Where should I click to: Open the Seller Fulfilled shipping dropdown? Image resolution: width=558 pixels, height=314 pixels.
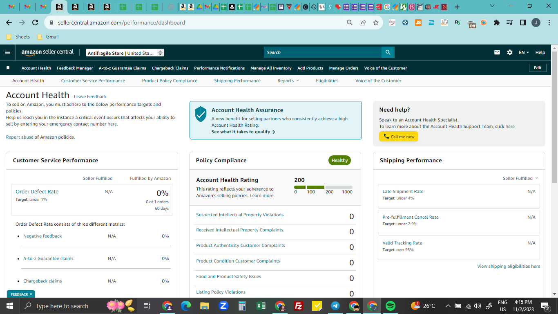pos(520,178)
